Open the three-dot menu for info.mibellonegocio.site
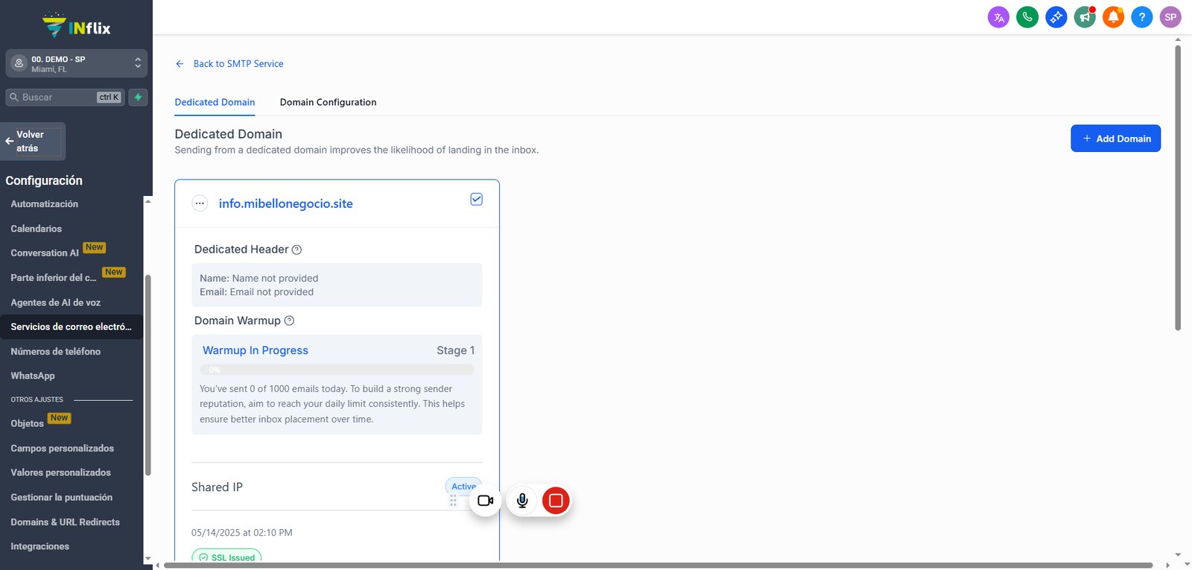 200,203
